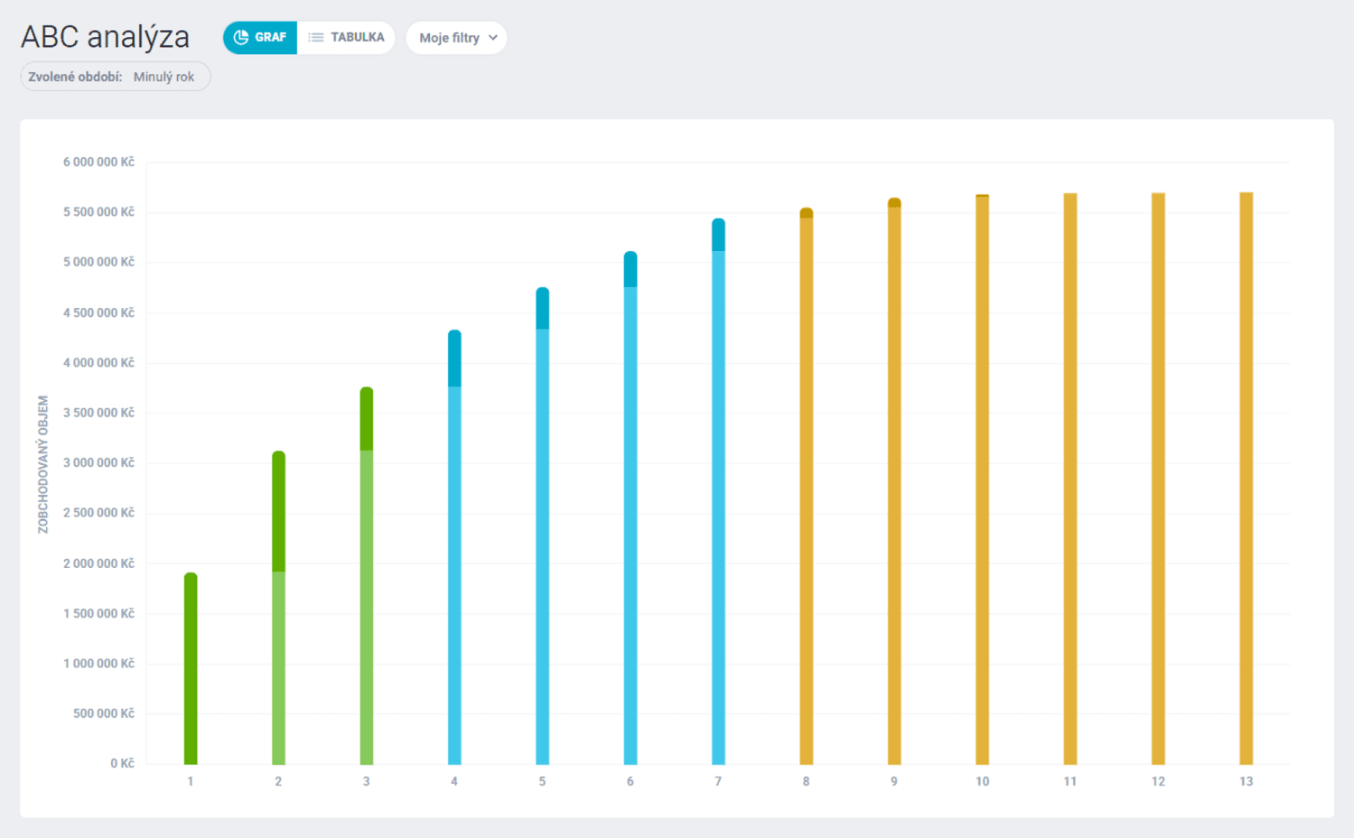Open the Zvolené období period selector
Screen dimensions: 1354x838
[x=116, y=77]
